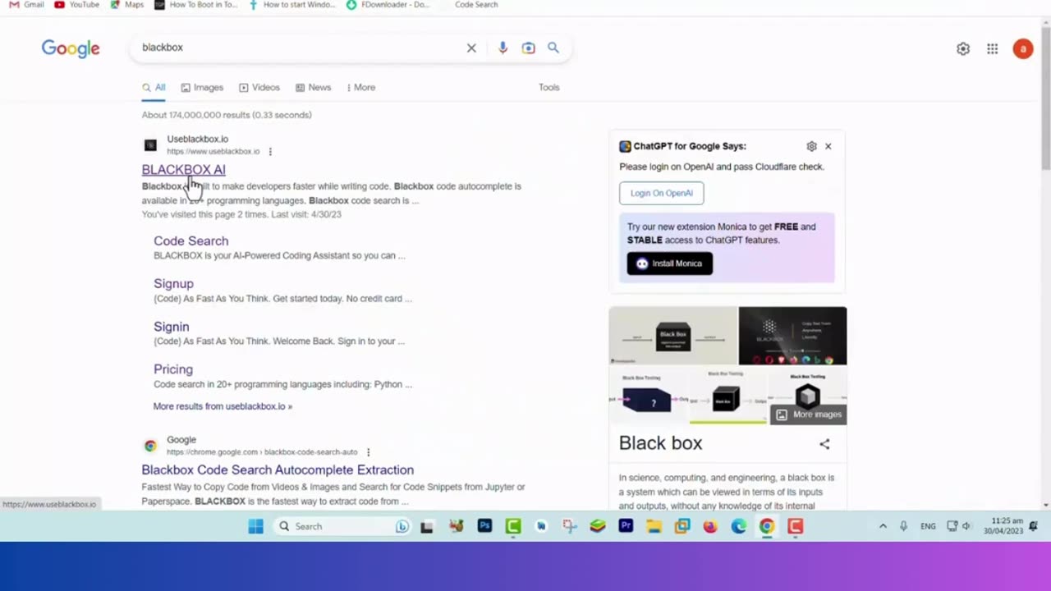The height and width of the screenshot is (591, 1051).
Task: Open the Code Search sitelink
Action: point(190,241)
